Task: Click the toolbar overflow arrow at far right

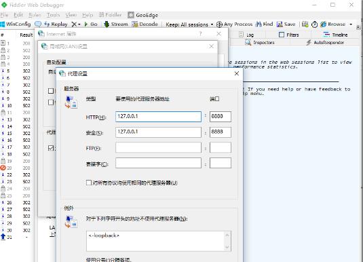Action: 358,27
